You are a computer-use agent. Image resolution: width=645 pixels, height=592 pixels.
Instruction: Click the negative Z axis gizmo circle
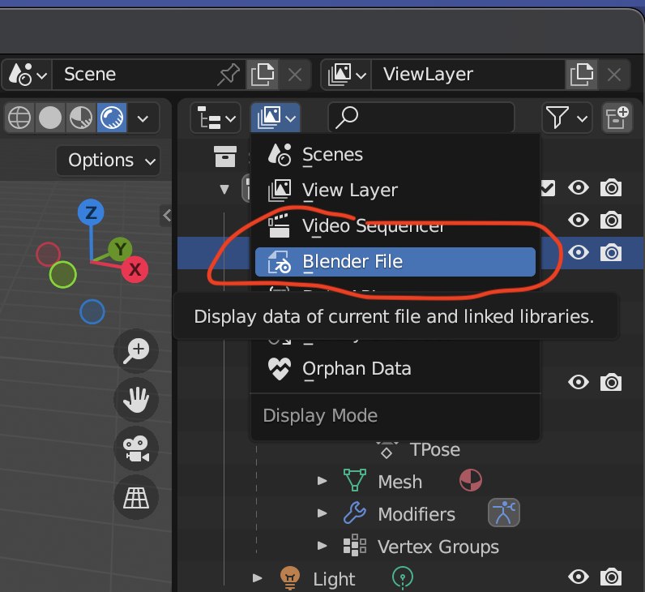click(x=92, y=311)
